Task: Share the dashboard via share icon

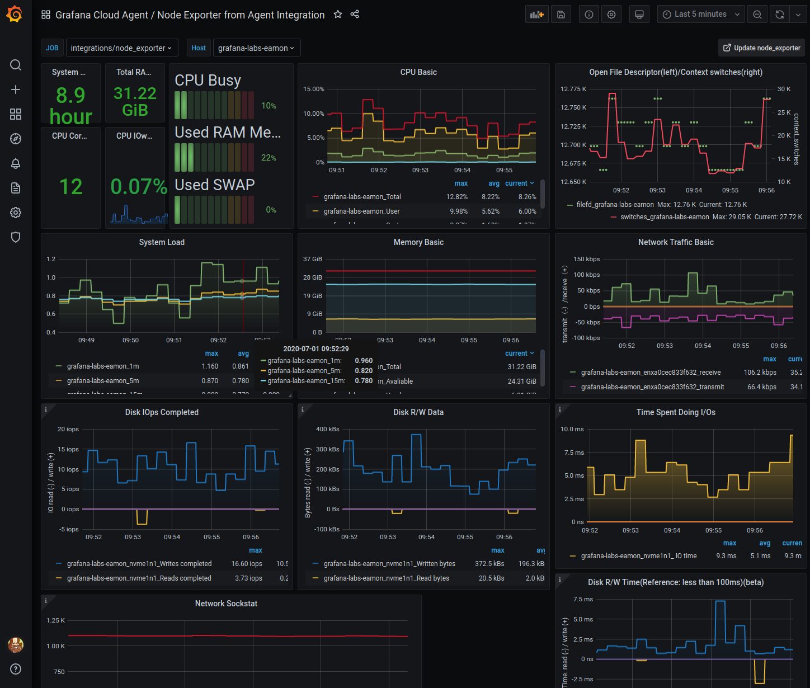Action: [x=355, y=15]
